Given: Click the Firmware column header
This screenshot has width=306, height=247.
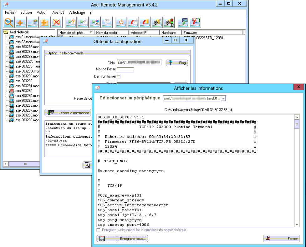Looking at the screenshot, I should [x=212, y=33].
